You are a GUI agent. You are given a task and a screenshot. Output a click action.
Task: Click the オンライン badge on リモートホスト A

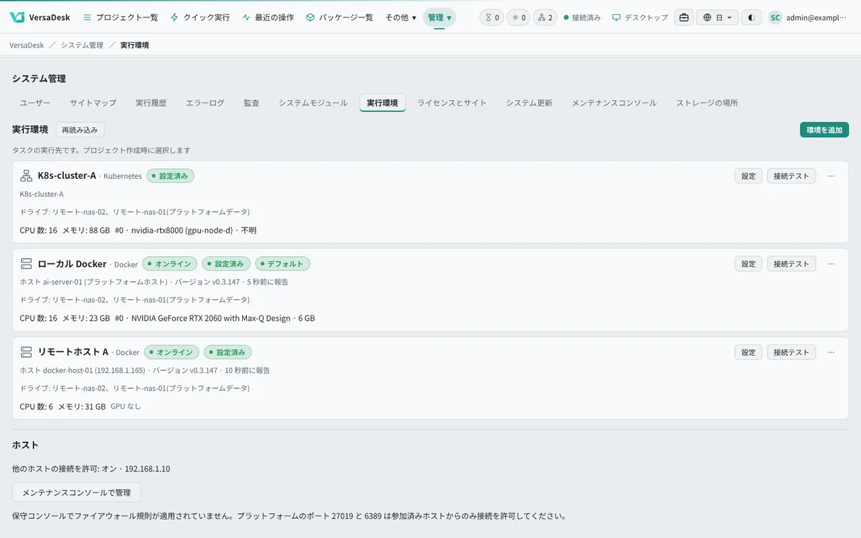pos(172,352)
